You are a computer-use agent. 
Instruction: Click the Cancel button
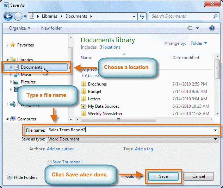tap(198, 176)
